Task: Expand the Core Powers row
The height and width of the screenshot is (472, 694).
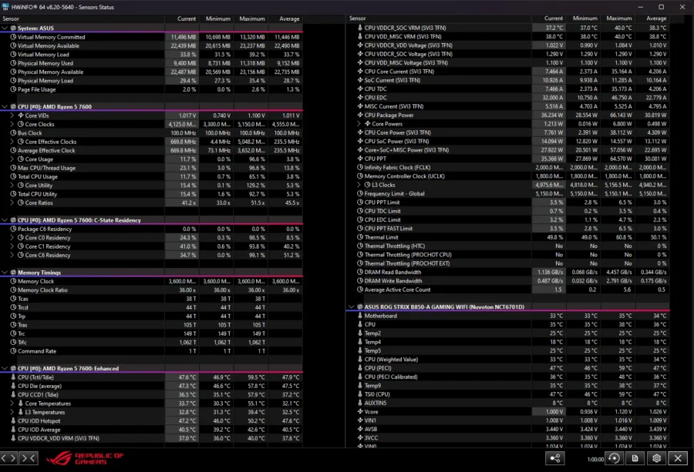Action: point(359,124)
